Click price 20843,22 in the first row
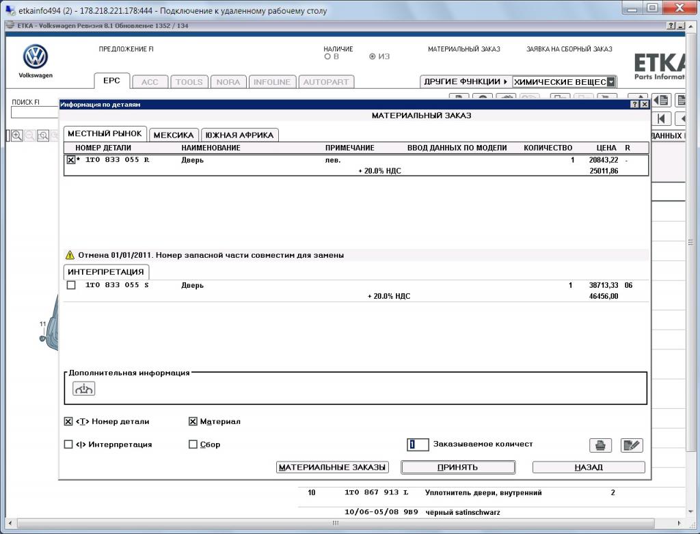Image resolution: width=700 pixels, height=534 pixels. pyautogui.click(x=604, y=160)
